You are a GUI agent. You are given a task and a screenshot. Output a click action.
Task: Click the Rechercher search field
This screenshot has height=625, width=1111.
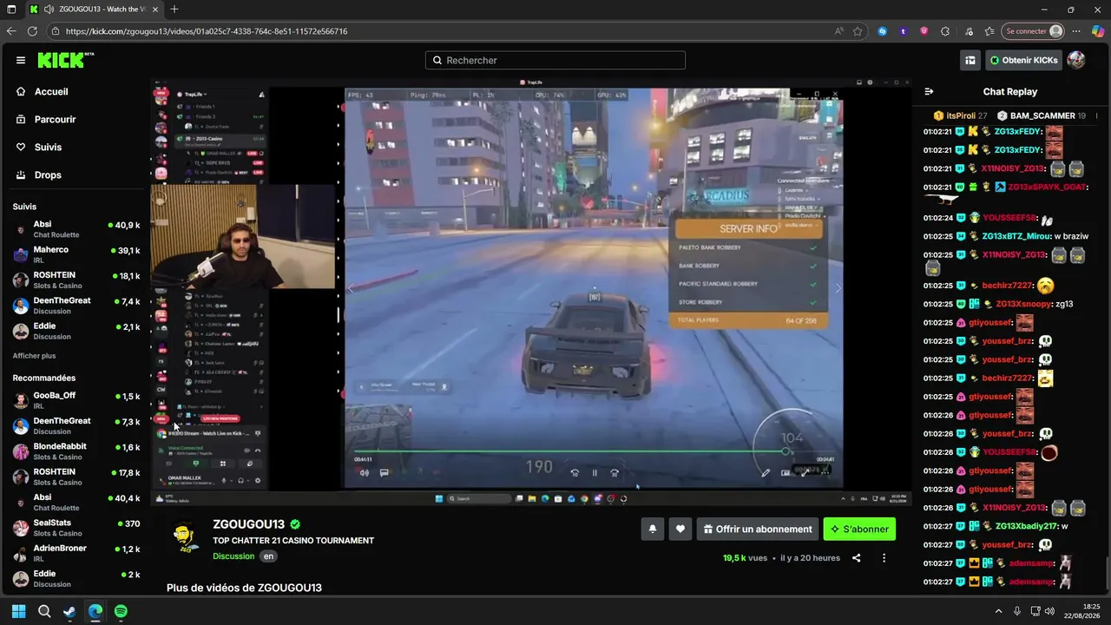coord(555,60)
